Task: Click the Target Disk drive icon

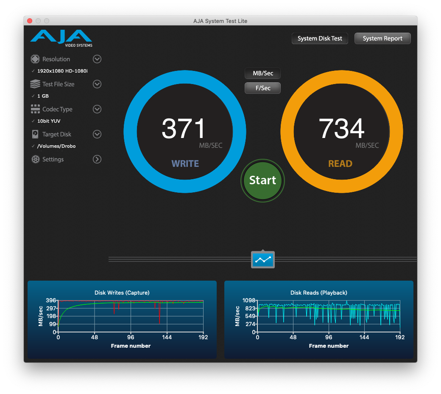Action: [35, 134]
